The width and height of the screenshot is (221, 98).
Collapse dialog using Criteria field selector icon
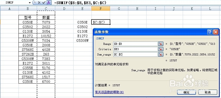pyautogui.click(x=160, y=49)
